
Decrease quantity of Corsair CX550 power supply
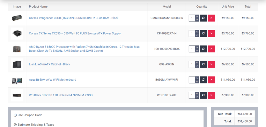click(x=197, y=35)
